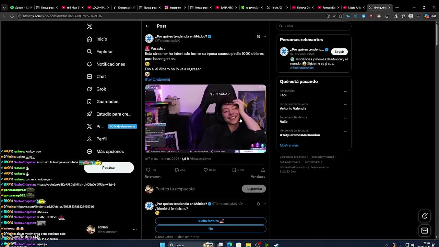Open File Explorer from the taskbar
This screenshot has height=247, width=439.
[x=248, y=245]
